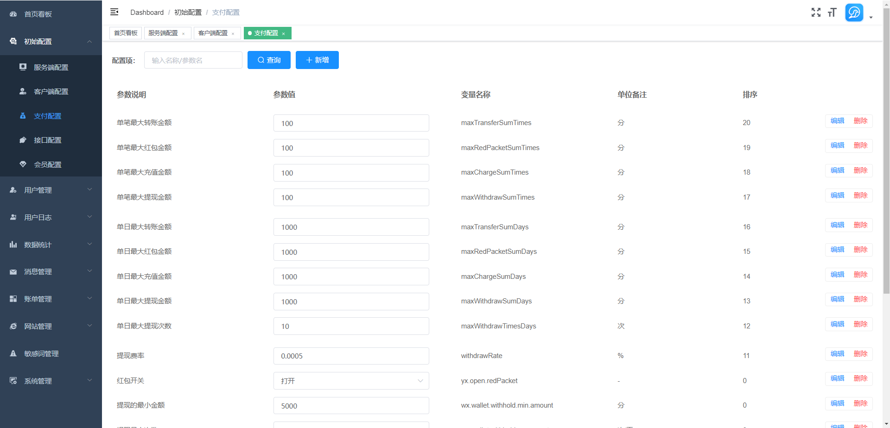Click the 查询 search button
Viewport: 890px width, 428px height.
269,60
